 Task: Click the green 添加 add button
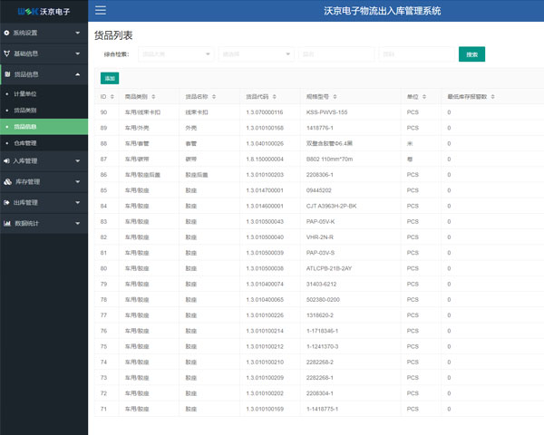(110, 79)
